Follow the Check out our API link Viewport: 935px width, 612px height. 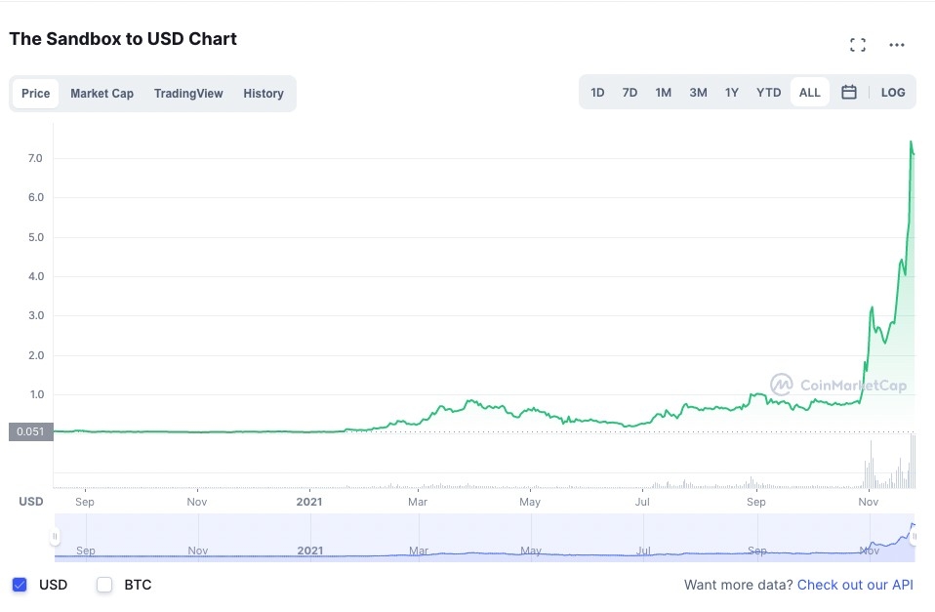(x=855, y=585)
